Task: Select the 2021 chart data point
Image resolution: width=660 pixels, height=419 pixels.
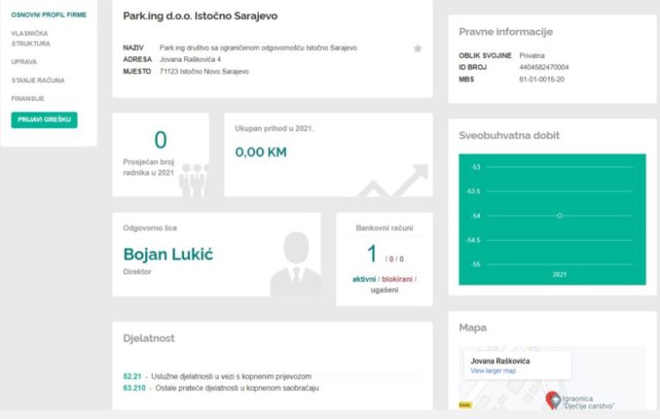Action: (560, 215)
